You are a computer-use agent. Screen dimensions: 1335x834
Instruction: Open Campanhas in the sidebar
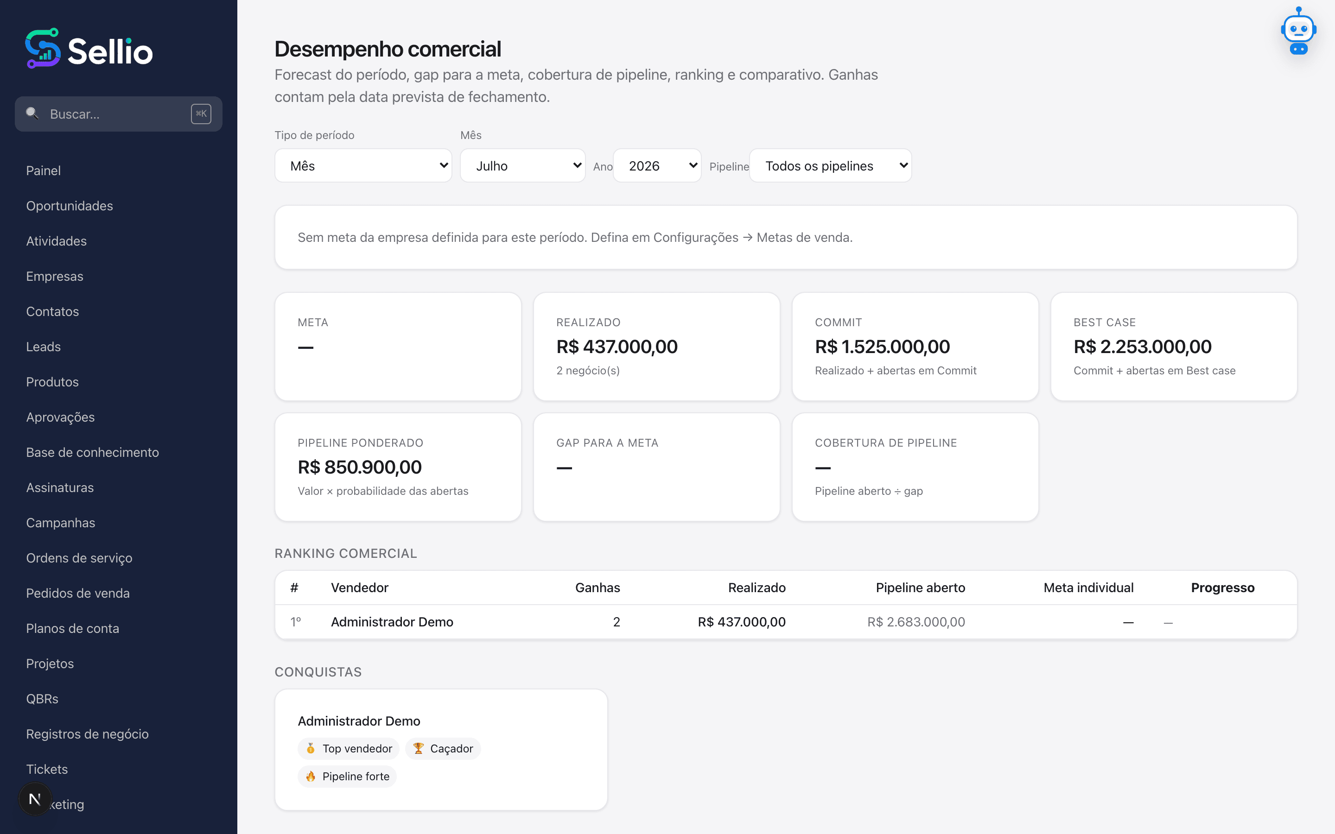pos(61,523)
